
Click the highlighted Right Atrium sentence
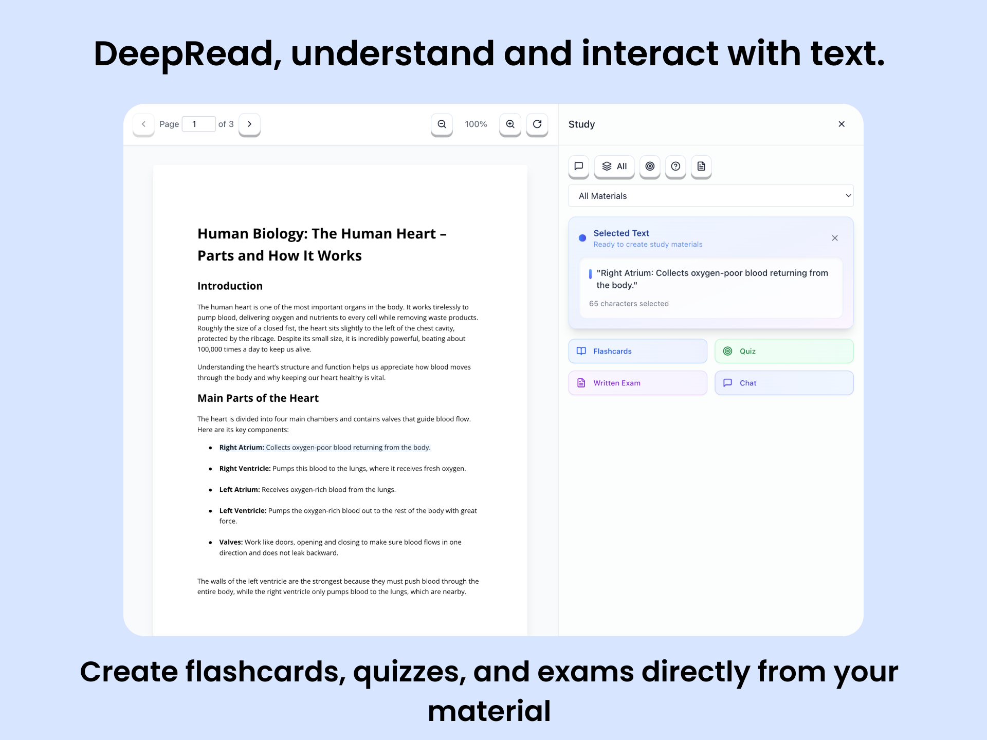coord(325,447)
